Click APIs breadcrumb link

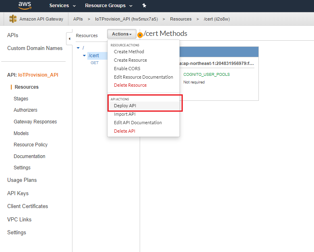click(78, 19)
